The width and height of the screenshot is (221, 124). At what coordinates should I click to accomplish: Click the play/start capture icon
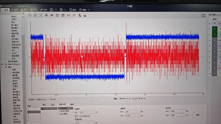(30, 15)
